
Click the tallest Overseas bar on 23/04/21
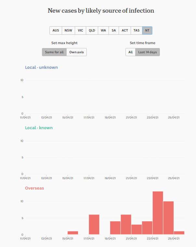click(158, 213)
